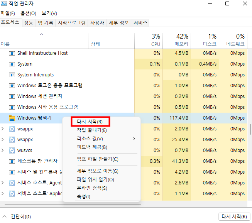
Task: Sort by the 메모리 column header
Action: [177, 41]
